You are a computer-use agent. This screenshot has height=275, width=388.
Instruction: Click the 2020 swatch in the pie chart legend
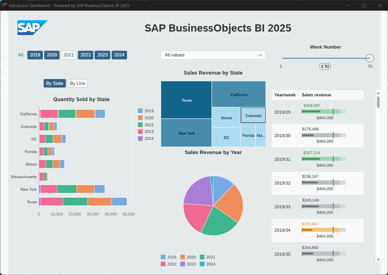point(182,257)
